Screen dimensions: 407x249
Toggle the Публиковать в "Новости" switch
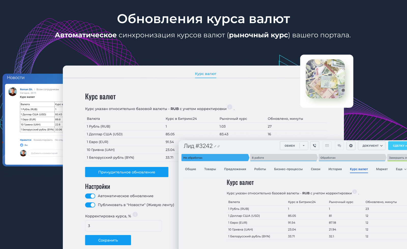tap(90, 205)
